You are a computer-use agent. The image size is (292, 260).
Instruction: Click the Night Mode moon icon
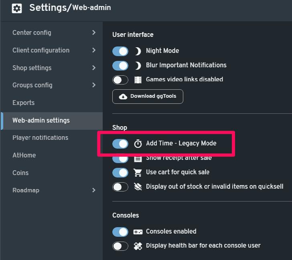pyautogui.click(x=138, y=51)
